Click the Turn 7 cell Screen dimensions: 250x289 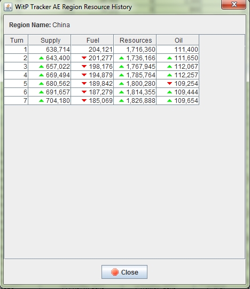16,100
